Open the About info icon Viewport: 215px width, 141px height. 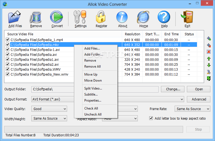[x=122, y=17]
